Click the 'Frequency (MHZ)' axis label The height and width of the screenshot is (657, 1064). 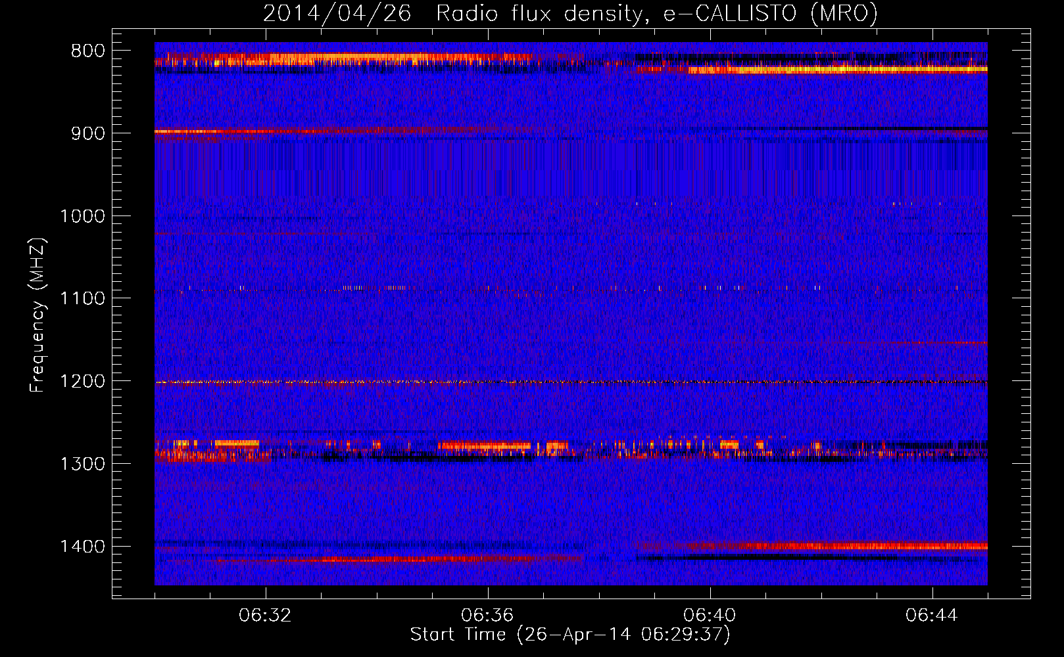[x=38, y=315]
